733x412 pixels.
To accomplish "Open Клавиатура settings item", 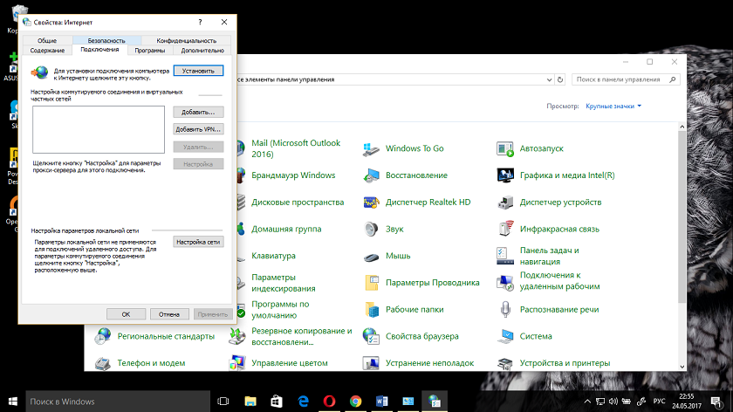I will (273, 256).
